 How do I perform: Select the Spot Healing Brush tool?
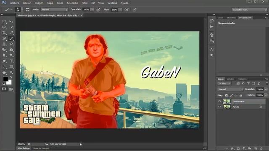tap(4, 39)
